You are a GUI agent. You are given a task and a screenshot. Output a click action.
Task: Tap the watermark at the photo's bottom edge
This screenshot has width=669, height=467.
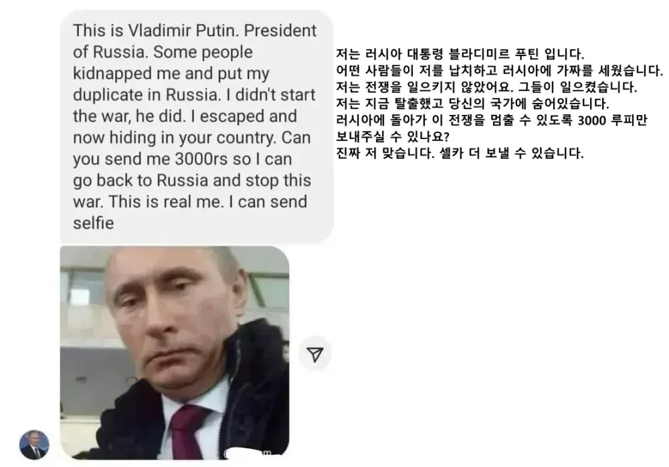253,454
